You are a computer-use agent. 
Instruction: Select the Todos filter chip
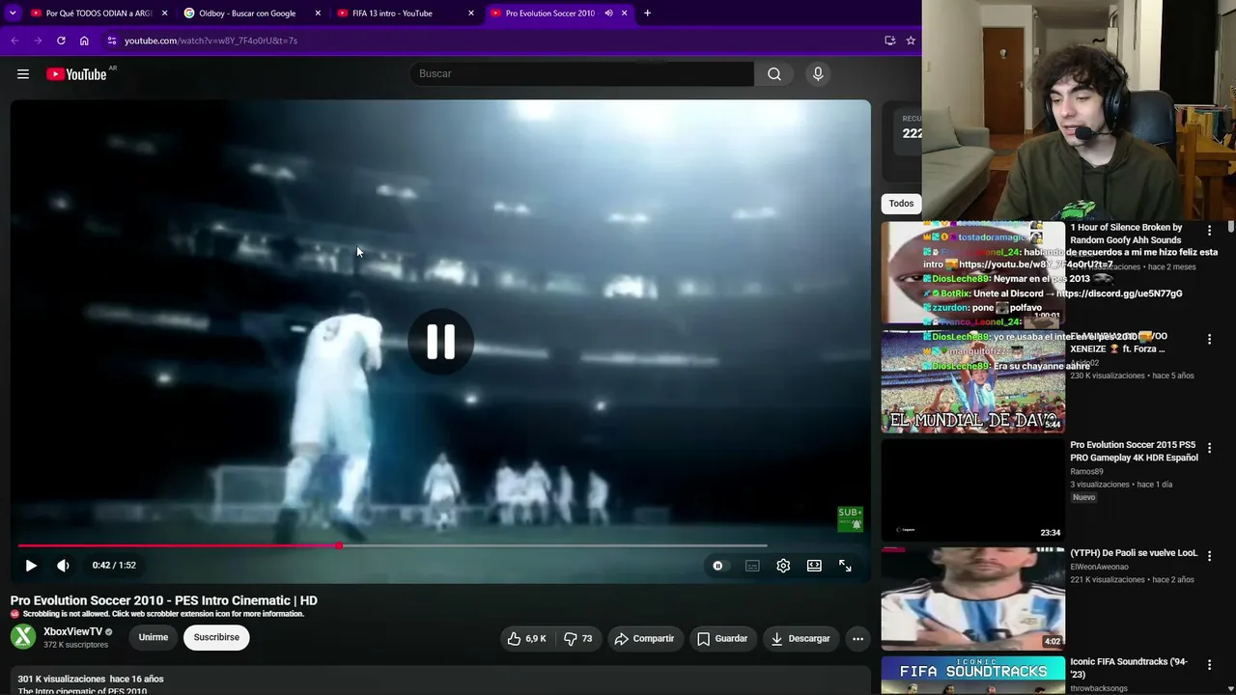[901, 204]
